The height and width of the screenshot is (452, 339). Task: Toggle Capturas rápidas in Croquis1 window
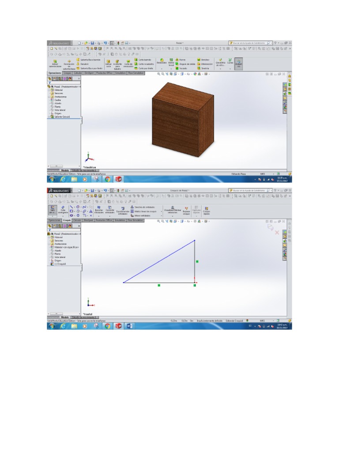point(196,211)
